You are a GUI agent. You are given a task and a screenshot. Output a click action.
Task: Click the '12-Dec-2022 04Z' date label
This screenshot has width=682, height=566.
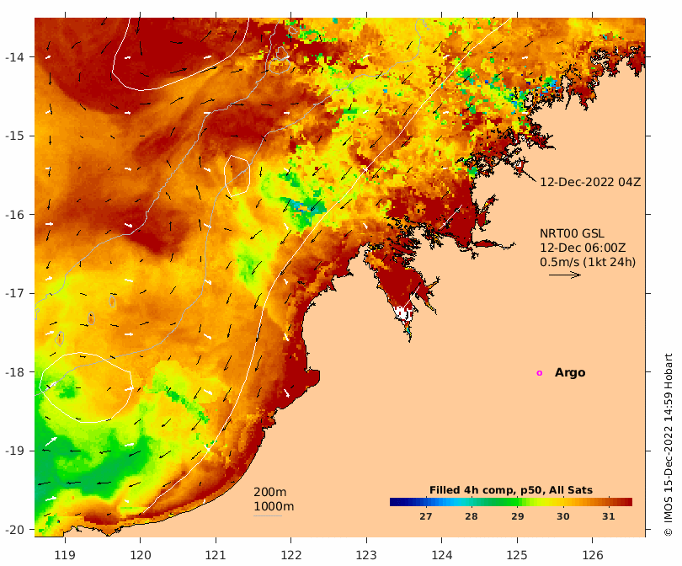pyautogui.click(x=590, y=182)
